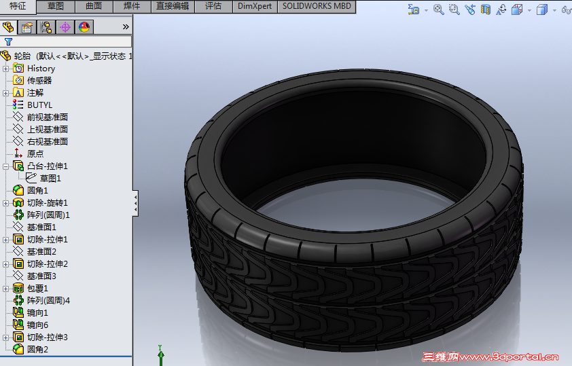Select the 原点 origin icon
The height and width of the screenshot is (366, 572).
tap(18, 153)
